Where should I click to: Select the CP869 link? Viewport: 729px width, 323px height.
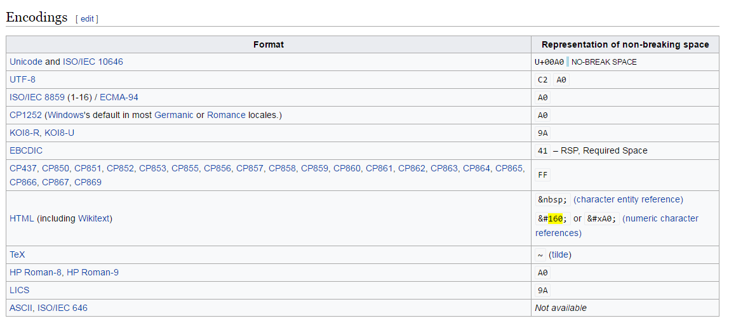click(x=88, y=182)
